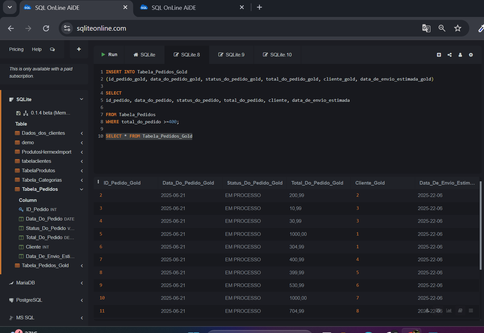Click the share icon in editor toolbar
This screenshot has width=484, height=333.
[x=450, y=55]
